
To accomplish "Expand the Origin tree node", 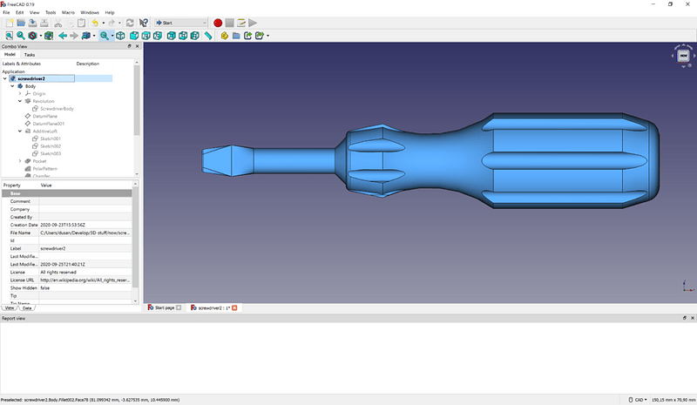I will pyautogui.click(x=20, y=94).
